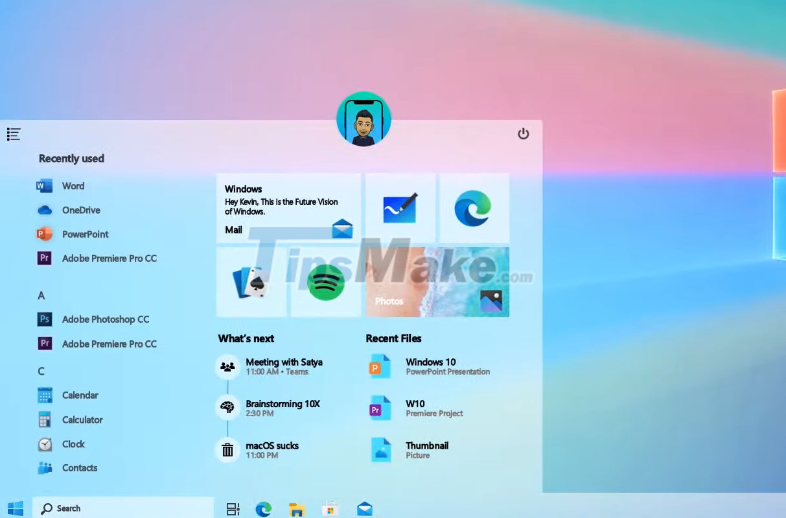Open Contacts from the app list

(x=79, y=467)
